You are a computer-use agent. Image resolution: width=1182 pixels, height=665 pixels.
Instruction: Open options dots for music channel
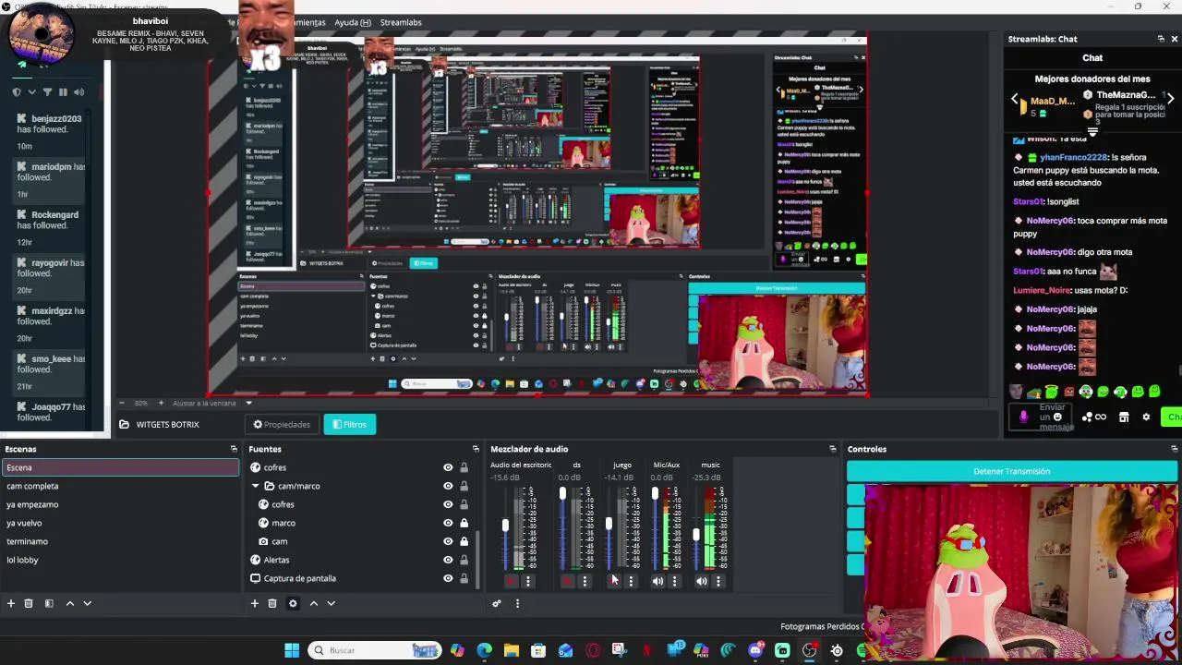pos(718,581)
